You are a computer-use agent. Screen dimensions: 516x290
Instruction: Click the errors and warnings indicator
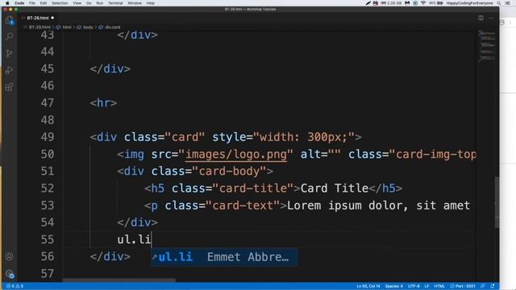(15, 286)
